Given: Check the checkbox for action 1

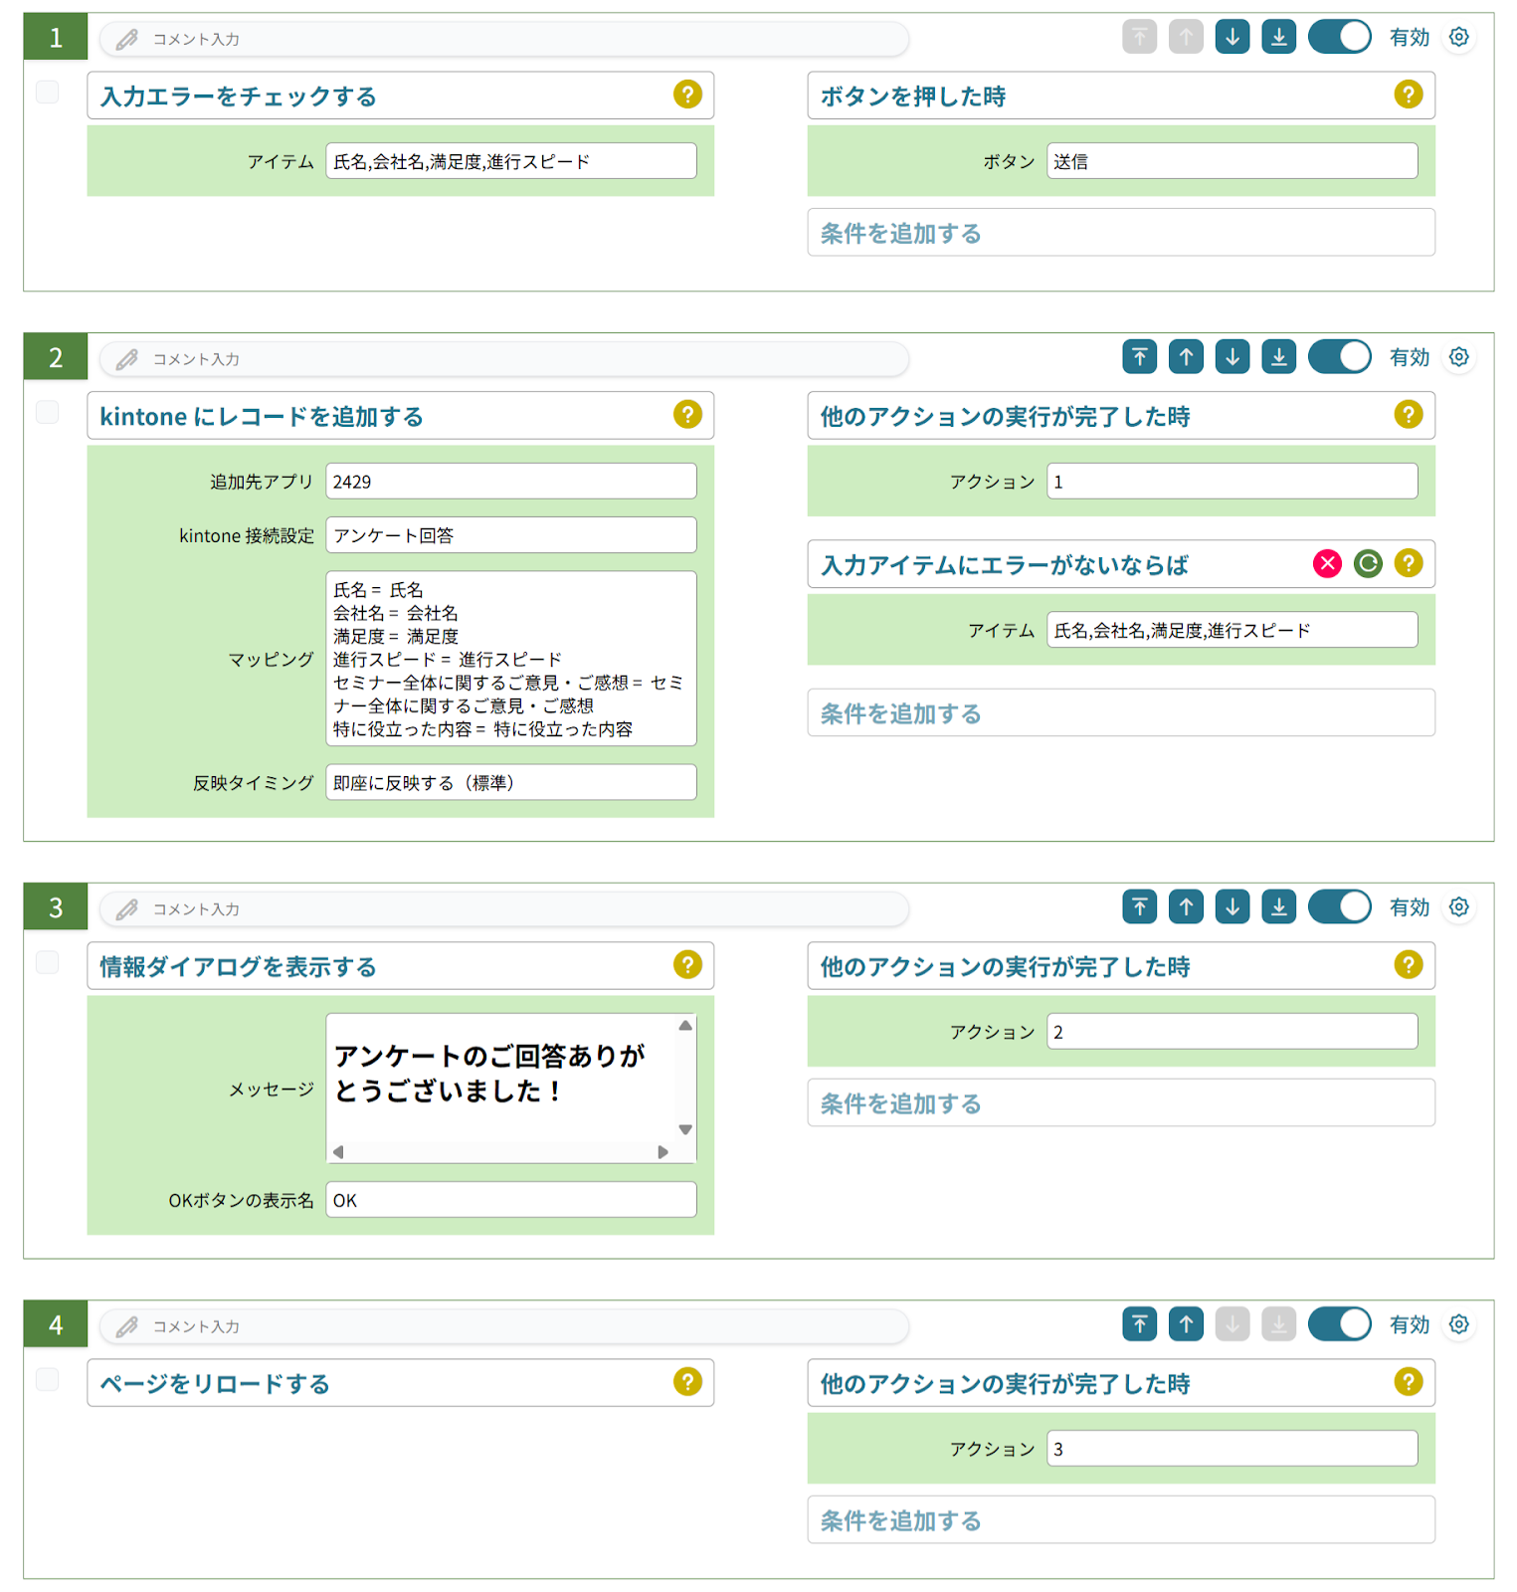Looking at the screenshot, I should point(47,92).
